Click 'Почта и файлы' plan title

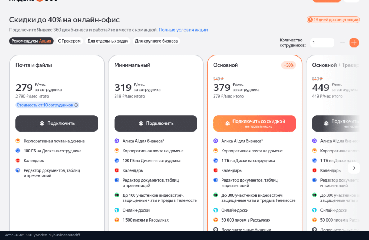pyautogui.click(x=34, y=65)
